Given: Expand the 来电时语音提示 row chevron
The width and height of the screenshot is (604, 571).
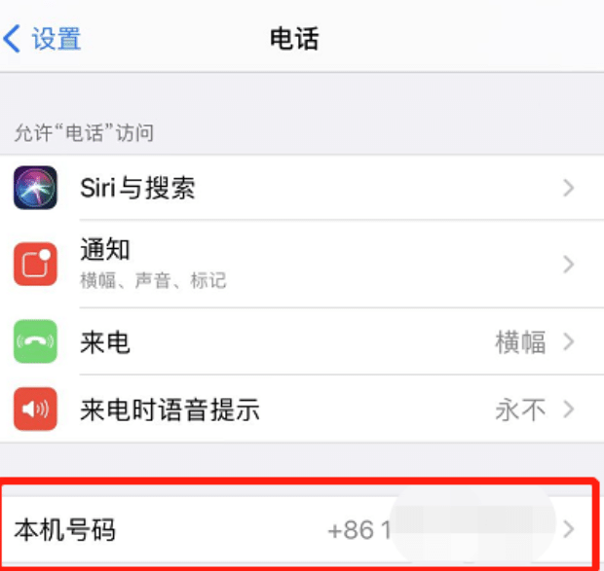Looking at the screenshot, I should [569, 410].
